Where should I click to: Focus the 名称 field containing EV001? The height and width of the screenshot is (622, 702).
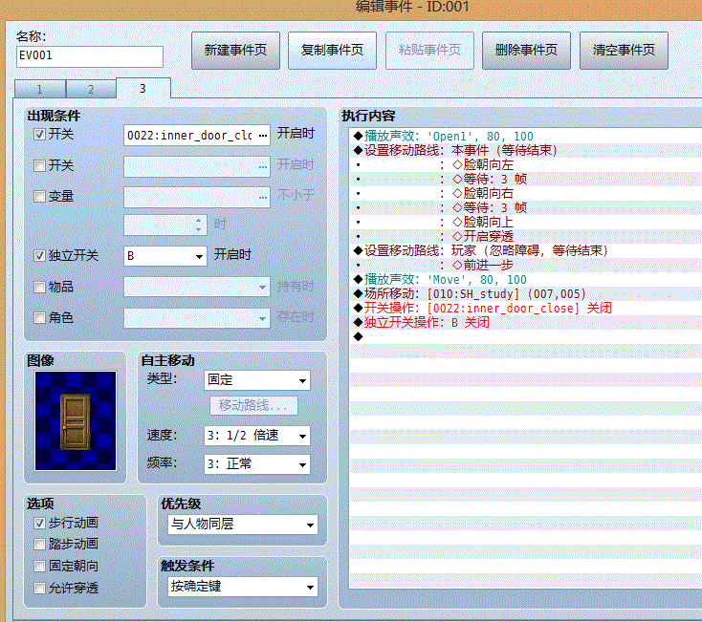90,56
